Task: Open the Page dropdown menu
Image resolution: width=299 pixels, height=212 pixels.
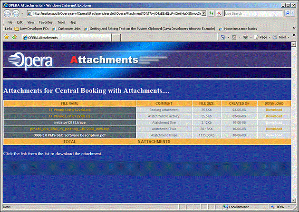Action: (263, 37)
